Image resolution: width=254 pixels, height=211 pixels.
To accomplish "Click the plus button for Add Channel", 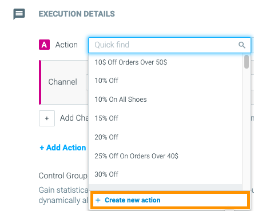I will pyautogui.click(x=47, y=118).
